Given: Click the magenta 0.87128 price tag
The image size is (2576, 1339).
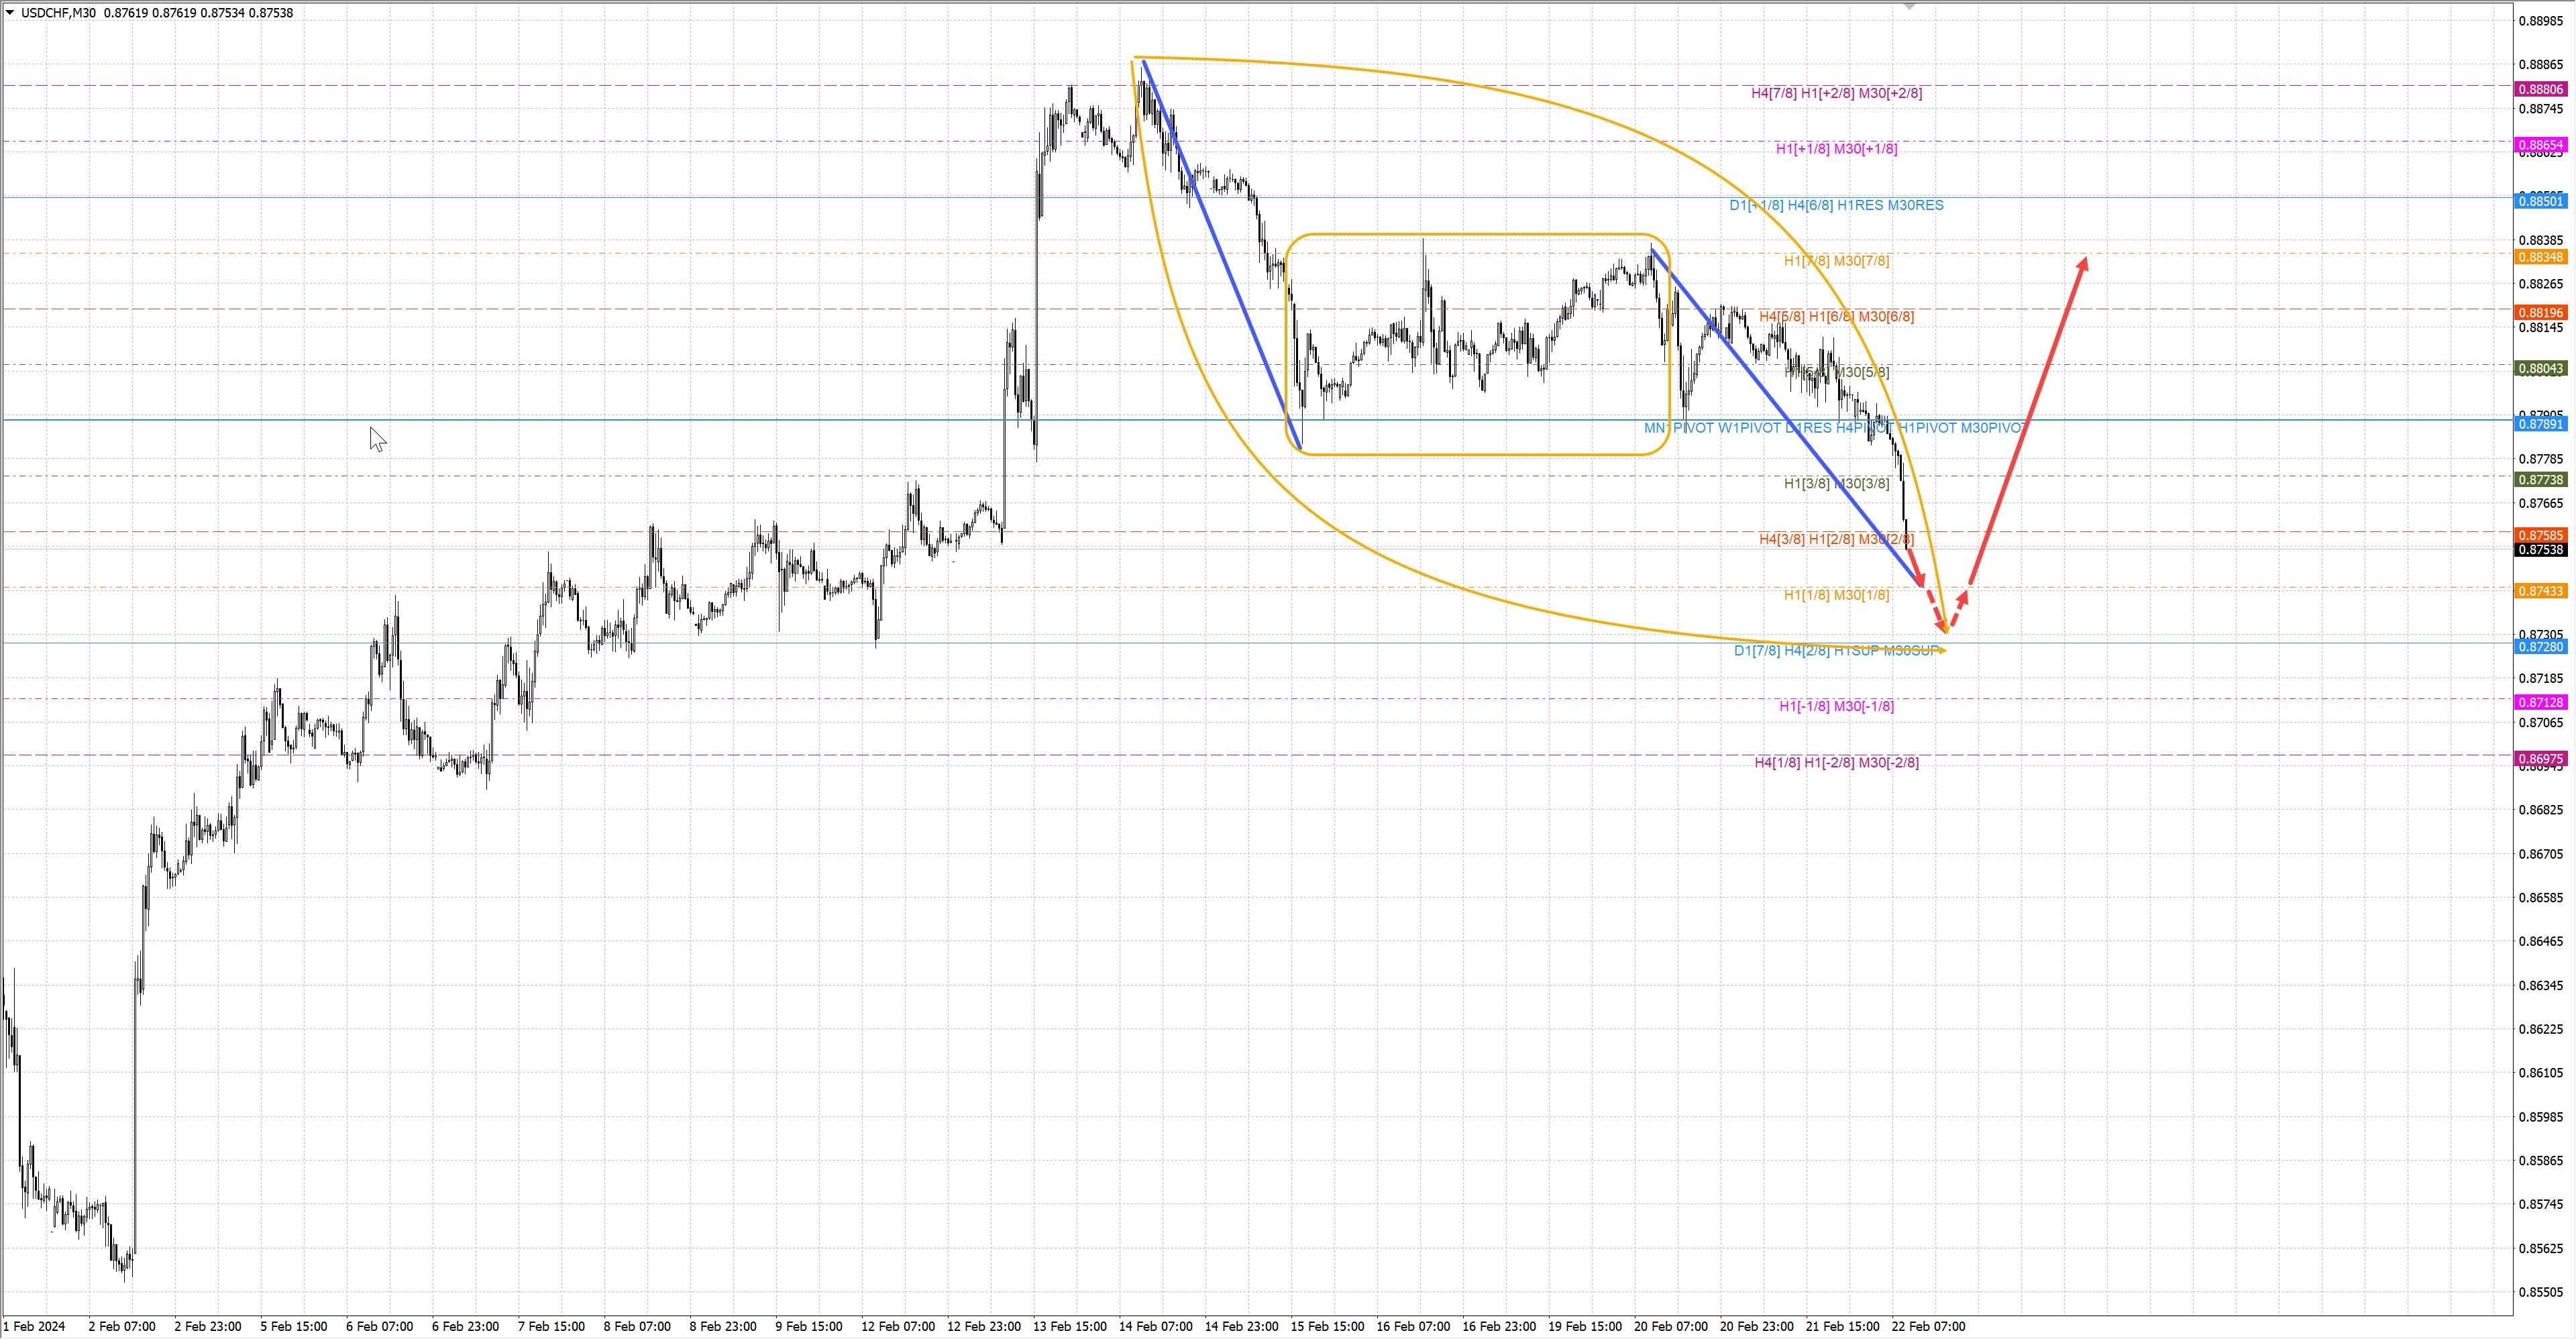Looking at the screenshot, I should 2540,702.
